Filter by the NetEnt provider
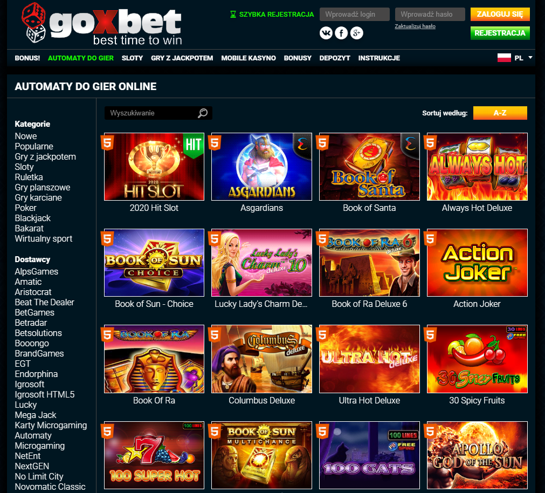545x493 pixels. (x=27, y=456)
